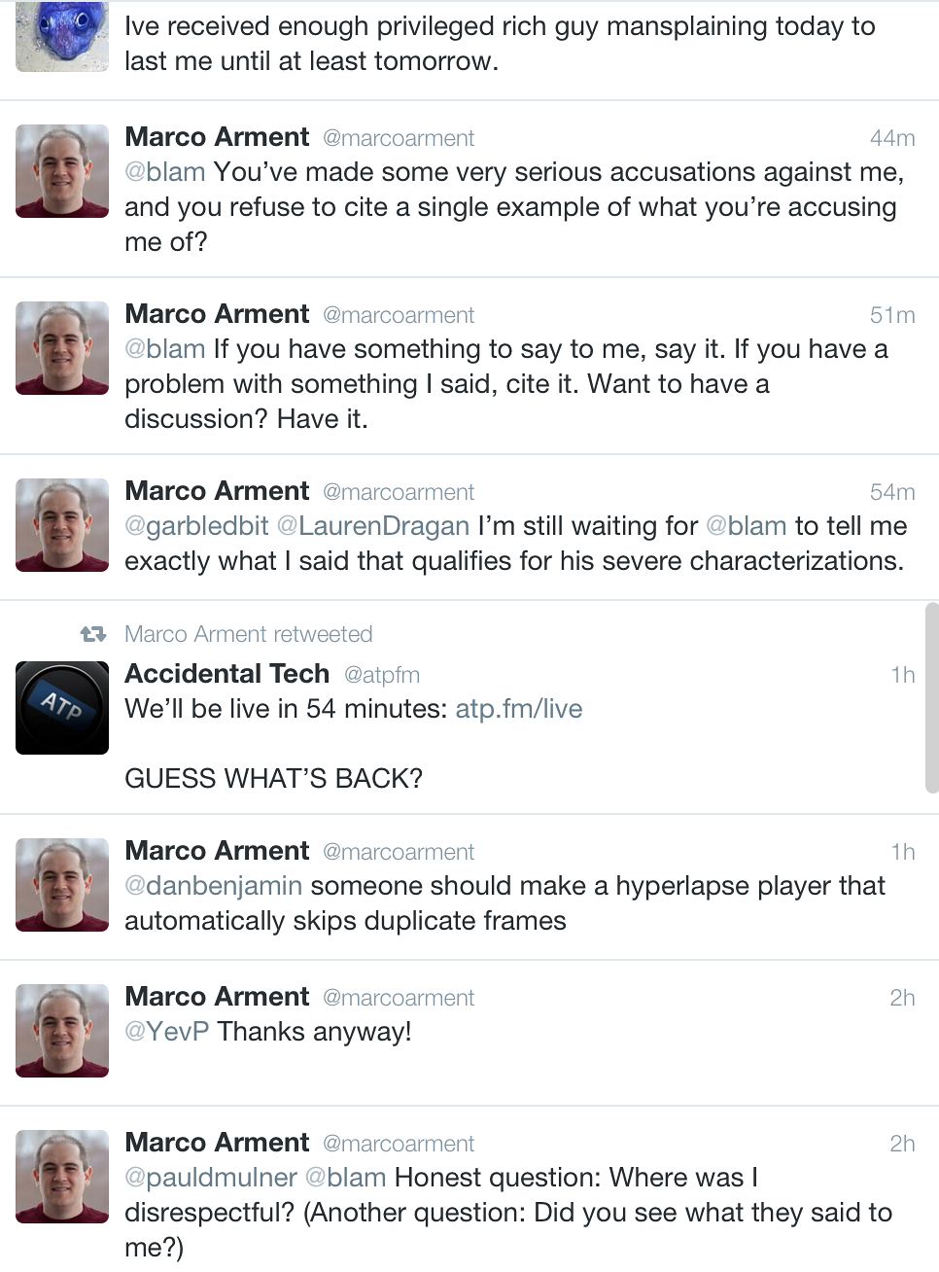Tap @blam in the 44m tweet
Viewport: 939px width, 1272px height.
[x=164, y=172]
